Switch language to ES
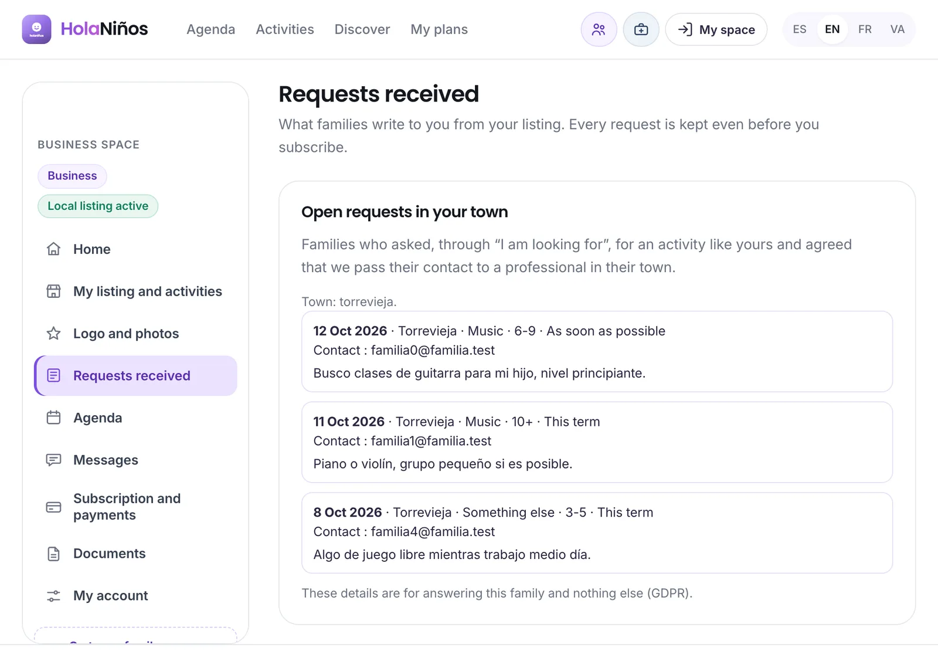Viewport: 938px width, 658px height. click(x=800, y=29)
